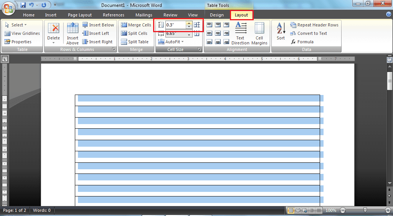Open the References tab
393x216 pixels.
pos(114,15)
